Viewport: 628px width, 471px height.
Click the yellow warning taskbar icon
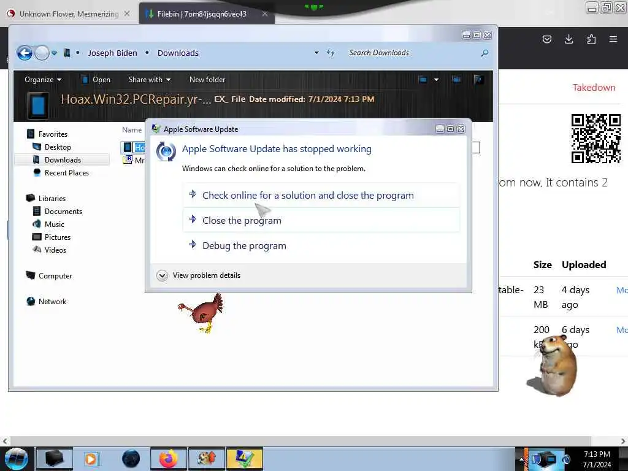click(x=244, y=459)
